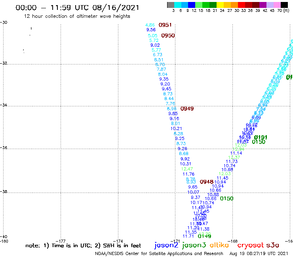The width and height of the screenshot is (293, 257).
Task: Click the timestamp label '0948'
Action: pyautogui.click(x=206, y=181)
